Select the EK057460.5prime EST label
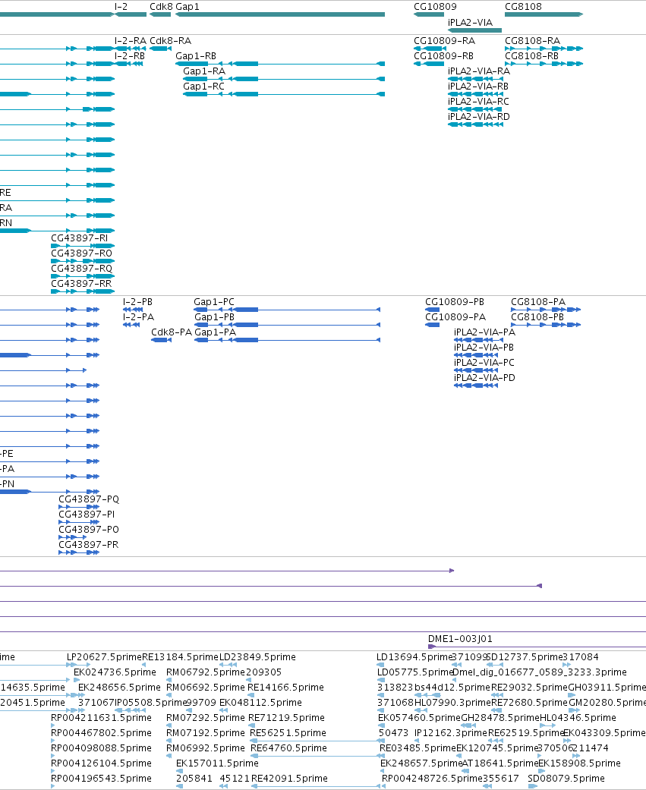This screenshot has height=790, width=646. pos(419,717)
